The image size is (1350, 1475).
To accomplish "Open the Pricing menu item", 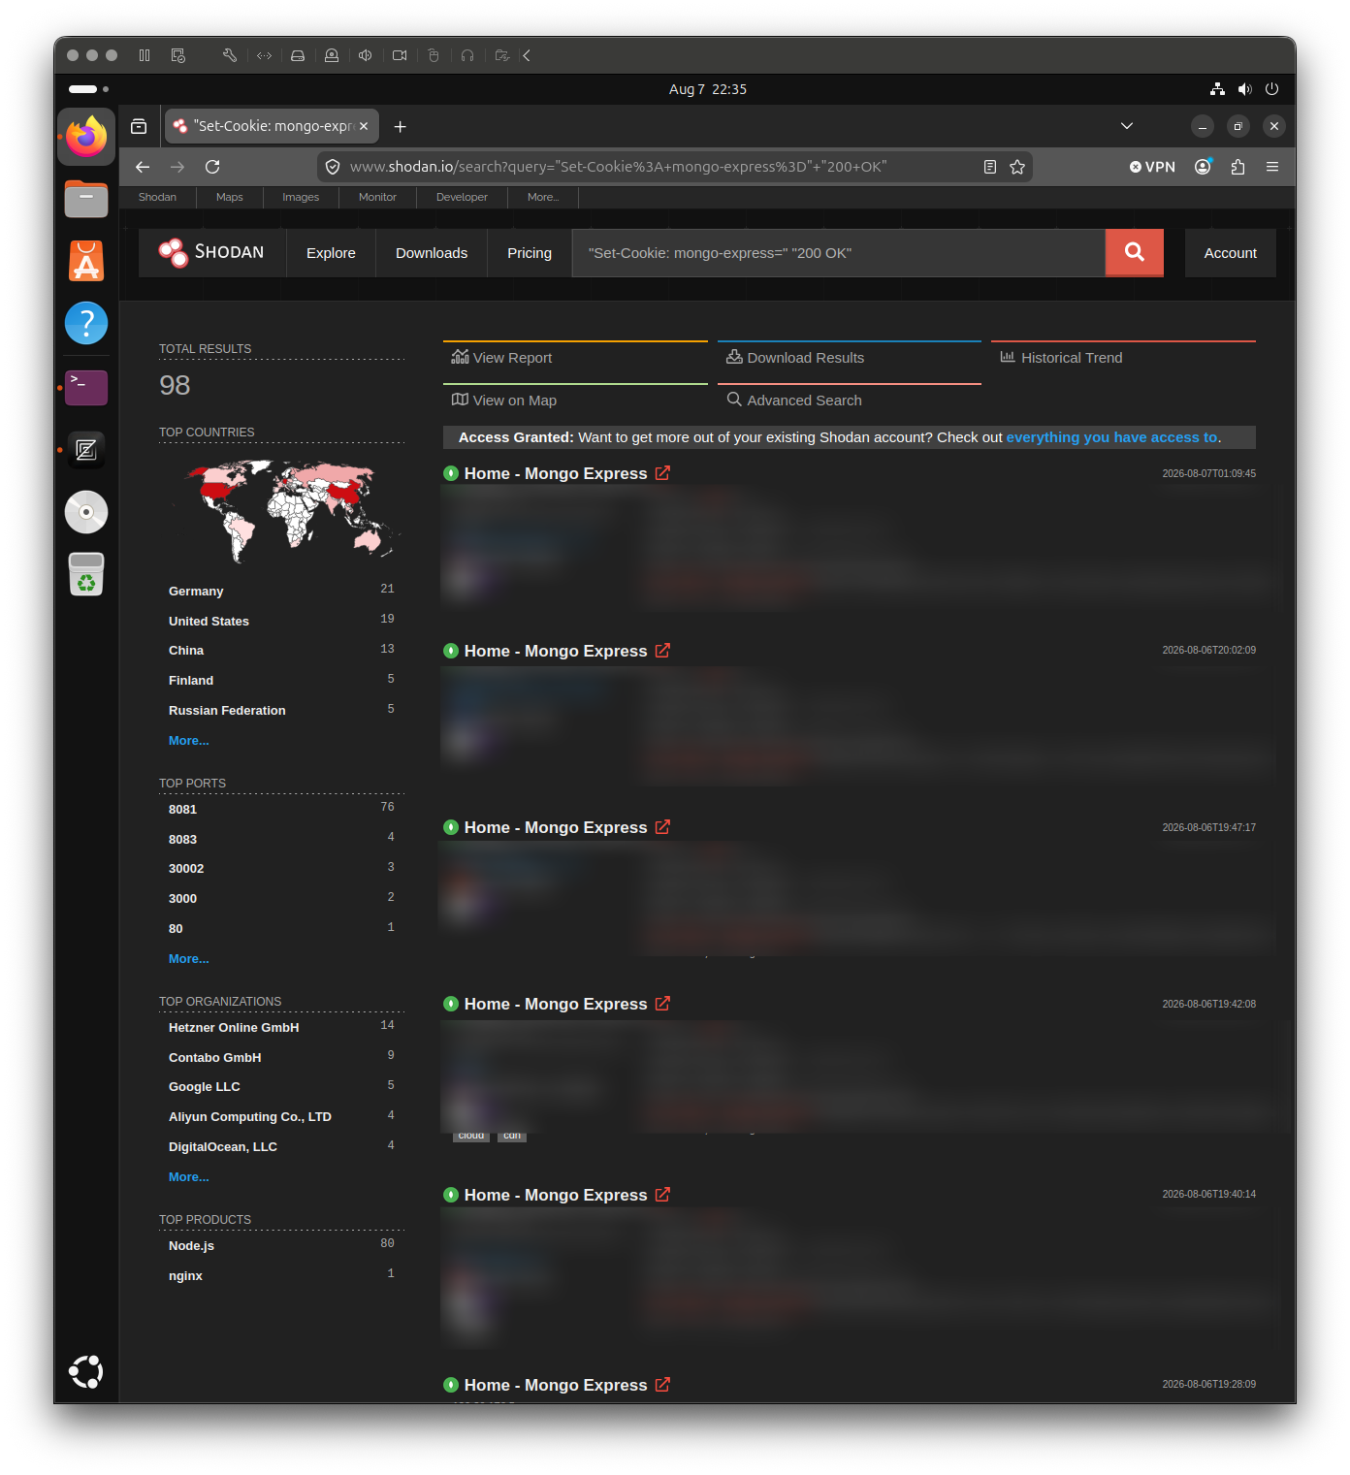I will click(x=530, y=253).
